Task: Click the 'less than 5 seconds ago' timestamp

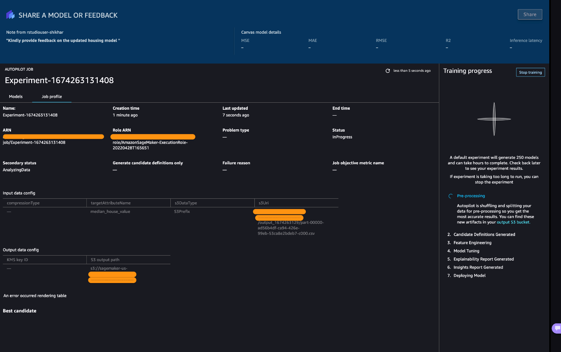Action: pos(412,71)
